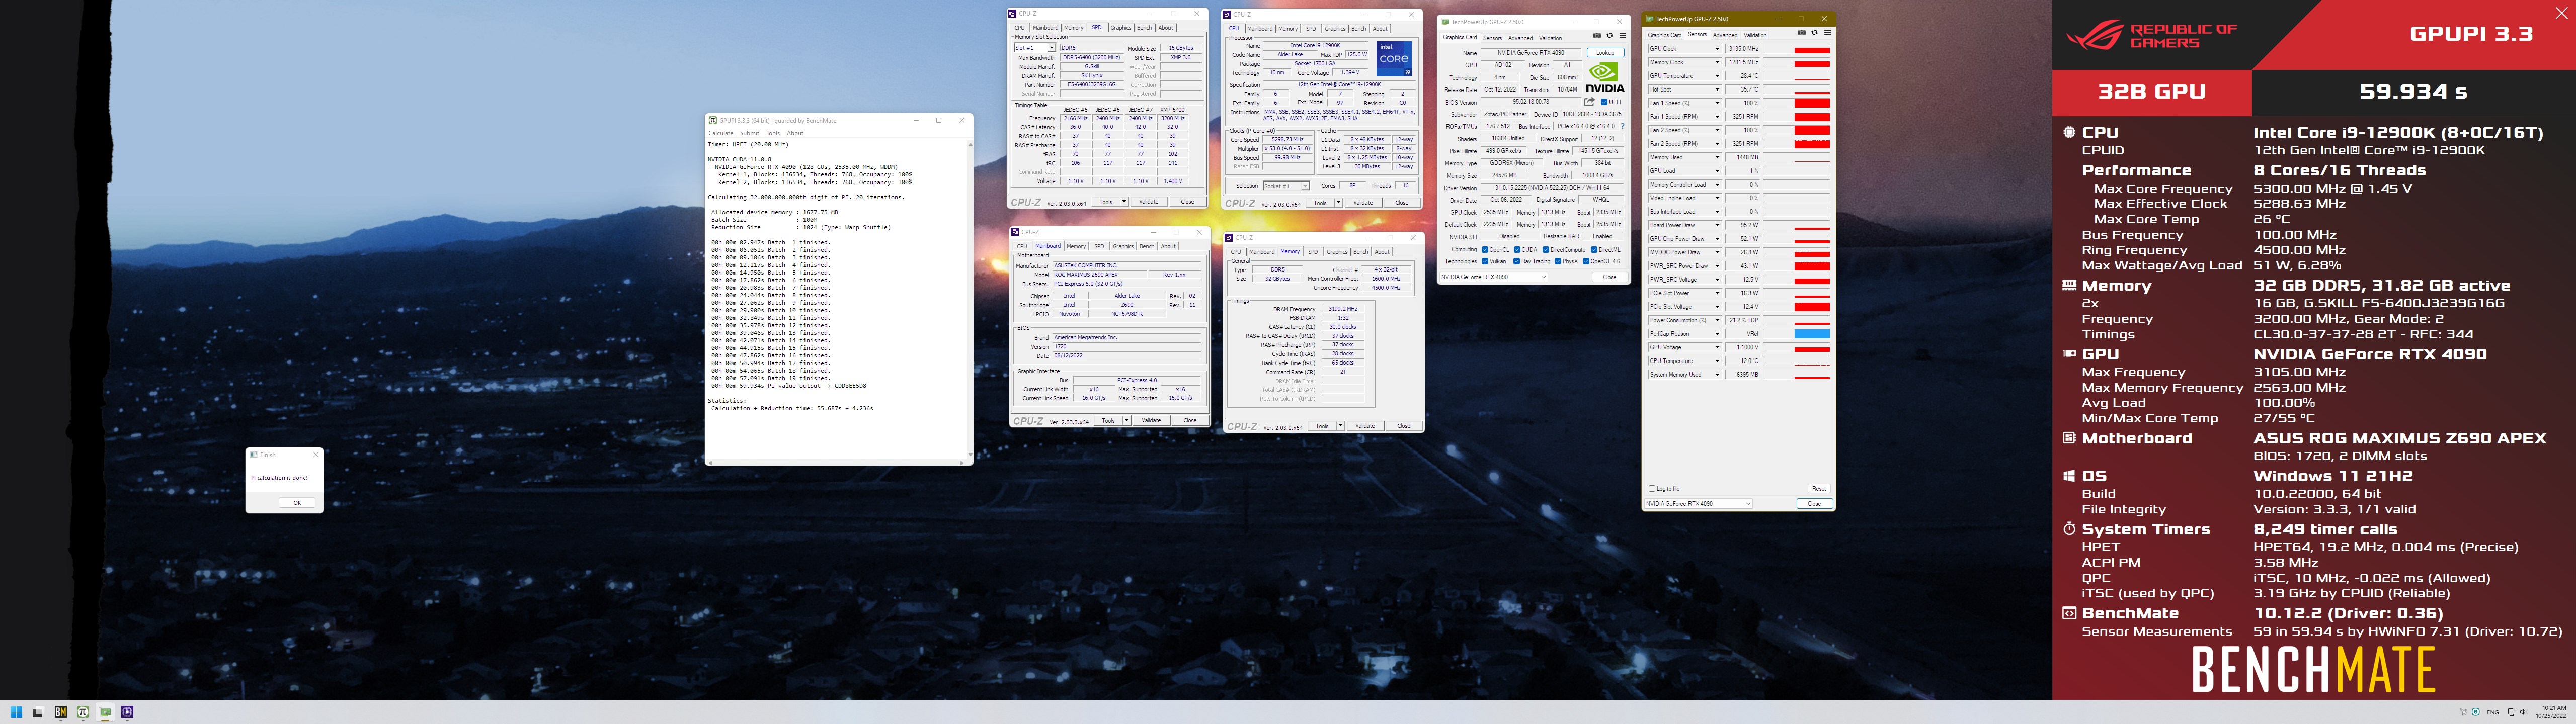
Task: Open the hamburger menu in GPU-Z Sensors window
Action: pyautogui.click(x=1827, y=33)
